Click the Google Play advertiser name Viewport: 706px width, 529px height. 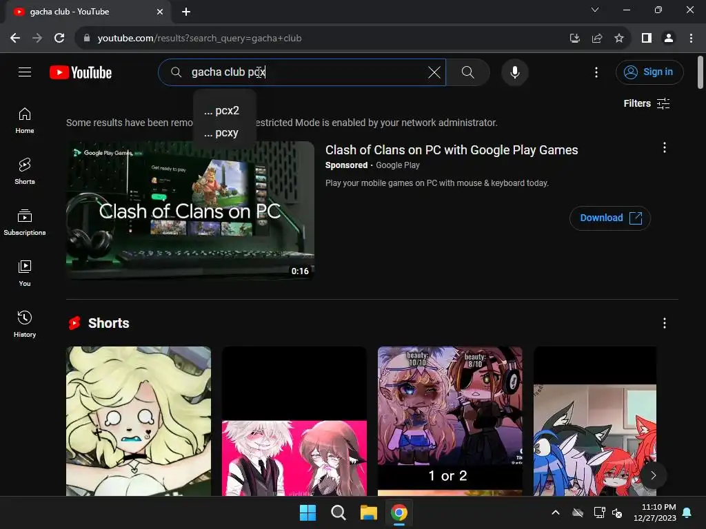point(398,165)
